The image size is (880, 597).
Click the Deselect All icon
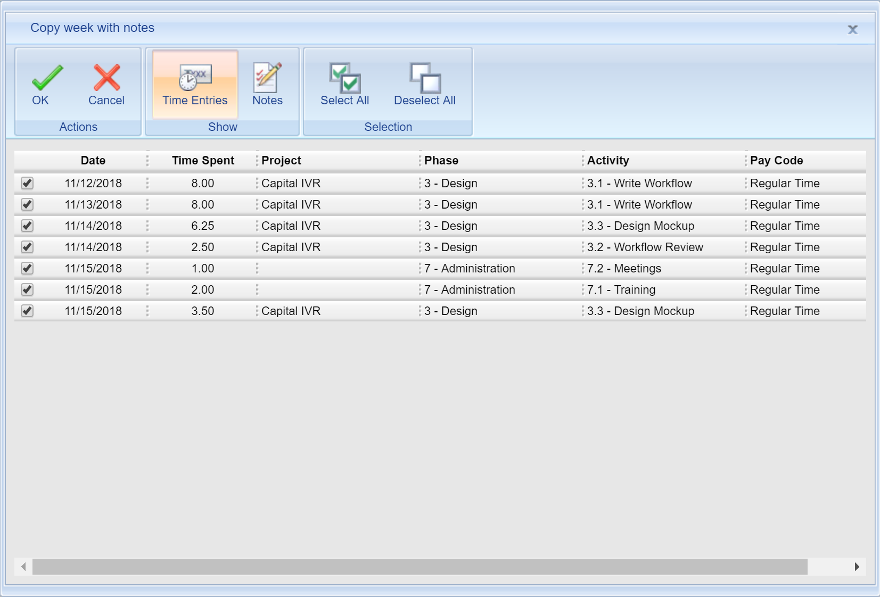pos(425,78)
